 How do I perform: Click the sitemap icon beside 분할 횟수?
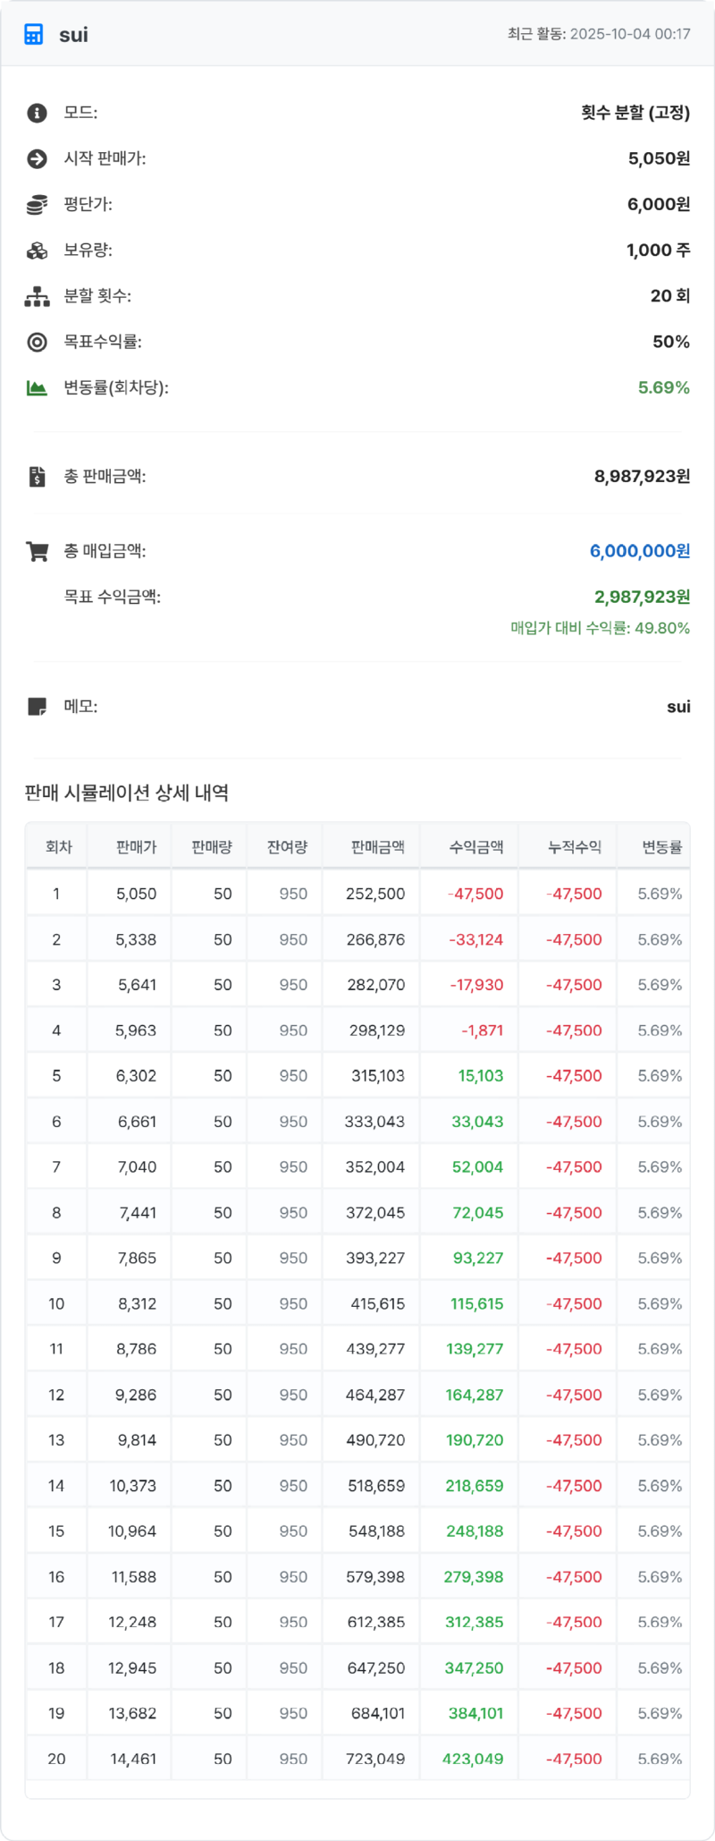coord(37,297)
